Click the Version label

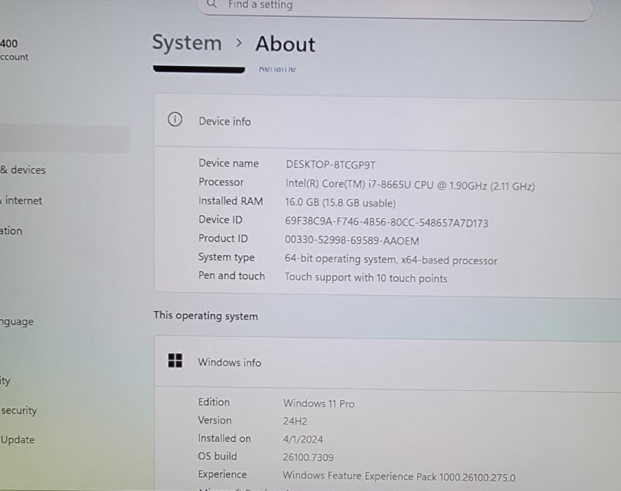215,420
